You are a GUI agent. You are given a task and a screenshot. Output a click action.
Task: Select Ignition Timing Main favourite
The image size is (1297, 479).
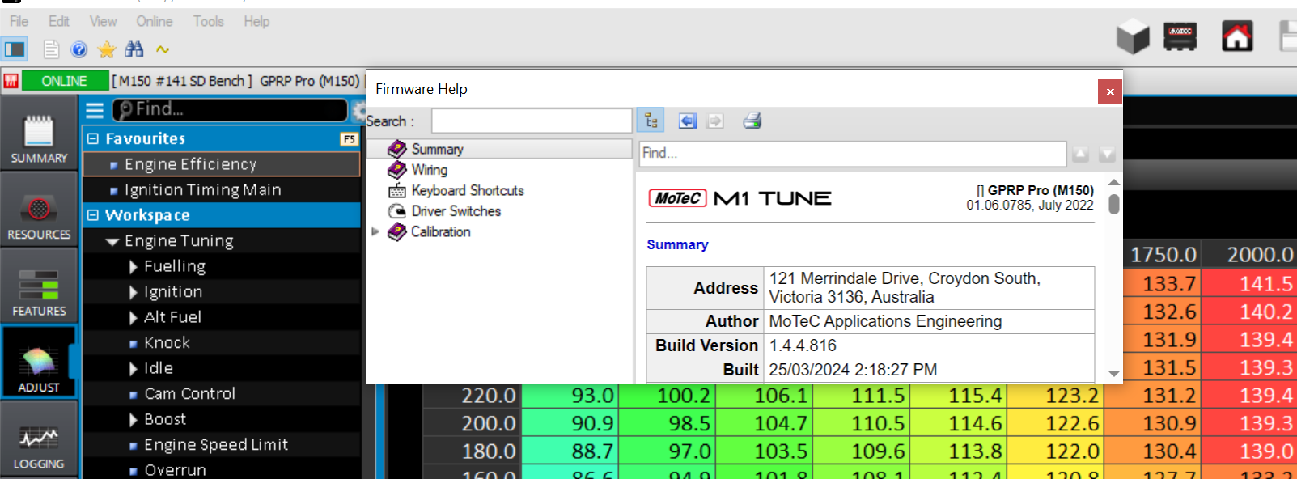[202, 189]
